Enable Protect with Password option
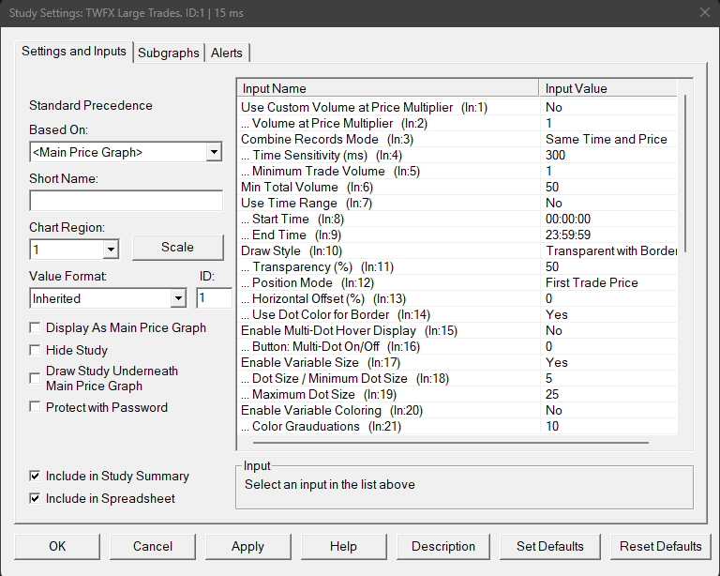This screenshot has width=720, height=576. 36,407
